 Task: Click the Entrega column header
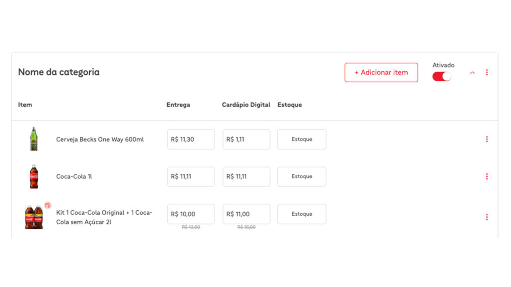coord(178,105)
